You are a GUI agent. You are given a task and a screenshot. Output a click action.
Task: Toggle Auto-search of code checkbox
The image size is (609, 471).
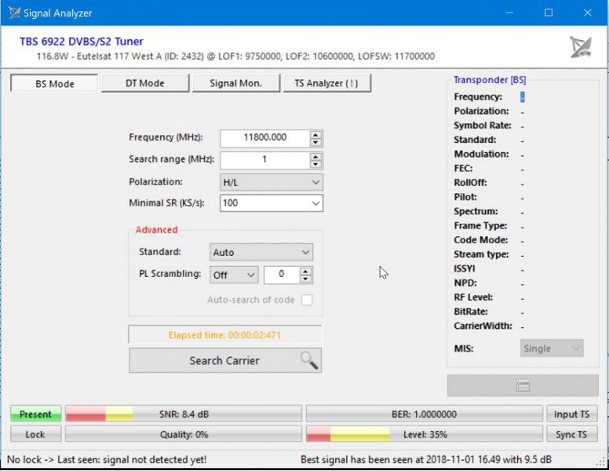point(307,300)
